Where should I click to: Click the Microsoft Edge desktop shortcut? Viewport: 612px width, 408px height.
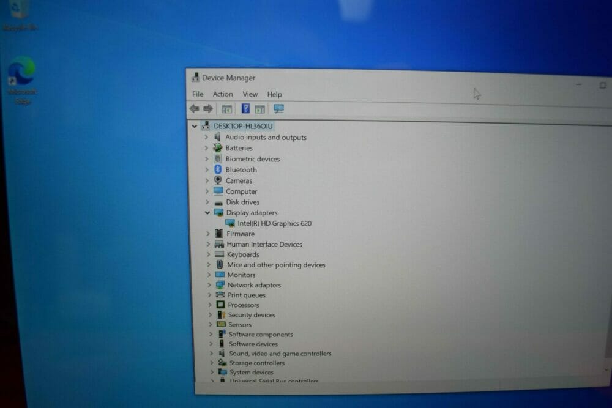pyautogui.click(x=21, y=80)
